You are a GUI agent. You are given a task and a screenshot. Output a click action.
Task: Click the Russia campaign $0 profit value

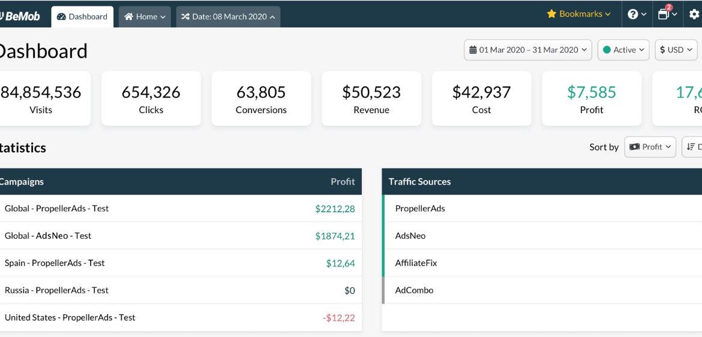click(350, 290)
